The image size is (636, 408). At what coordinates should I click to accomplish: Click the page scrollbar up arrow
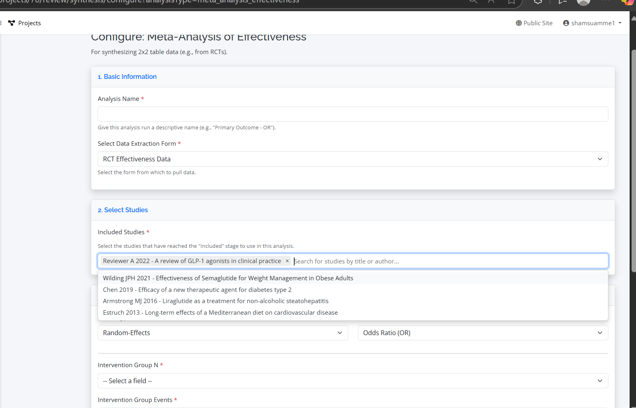pos(633,18)
